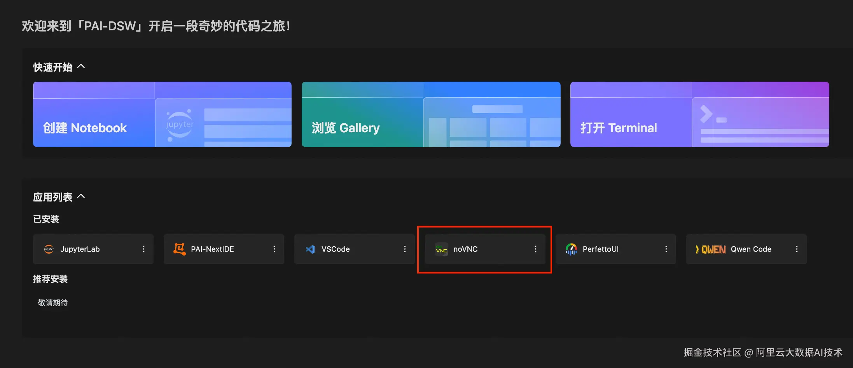Click the 应用列表 section title
Screen dimensions: 853x368
pos(52,197)
